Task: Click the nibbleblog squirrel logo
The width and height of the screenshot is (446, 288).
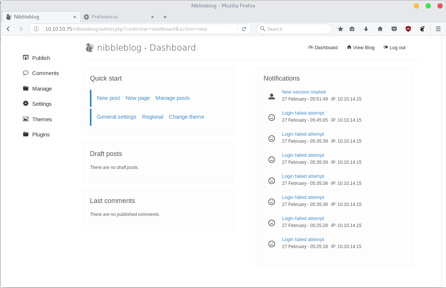Action: point(90,48)
